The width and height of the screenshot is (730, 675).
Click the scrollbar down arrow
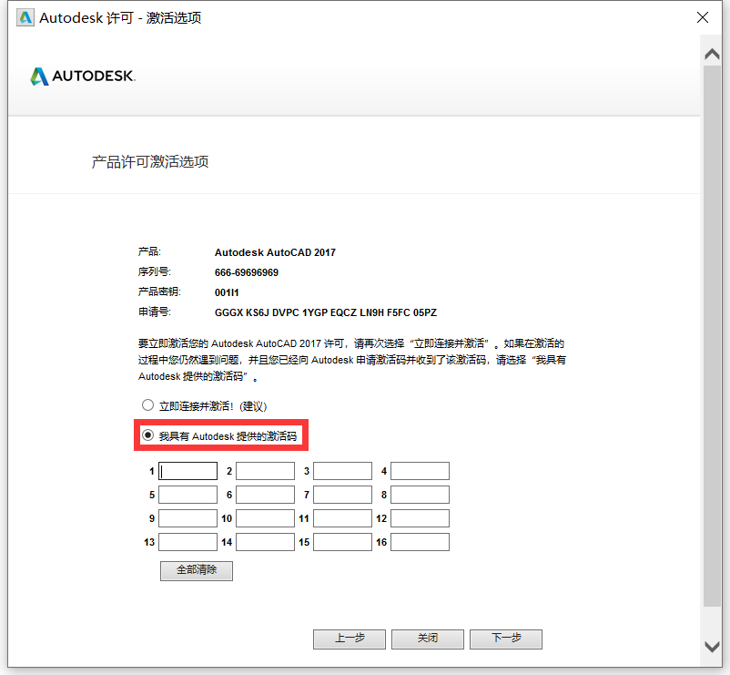point(712,647)
